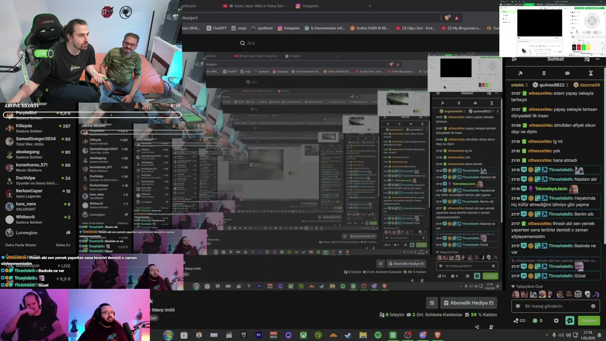The image size is (606, 341).
Task: Click the Brave Shields icon in address bar
Action: (x=447, y=18)
